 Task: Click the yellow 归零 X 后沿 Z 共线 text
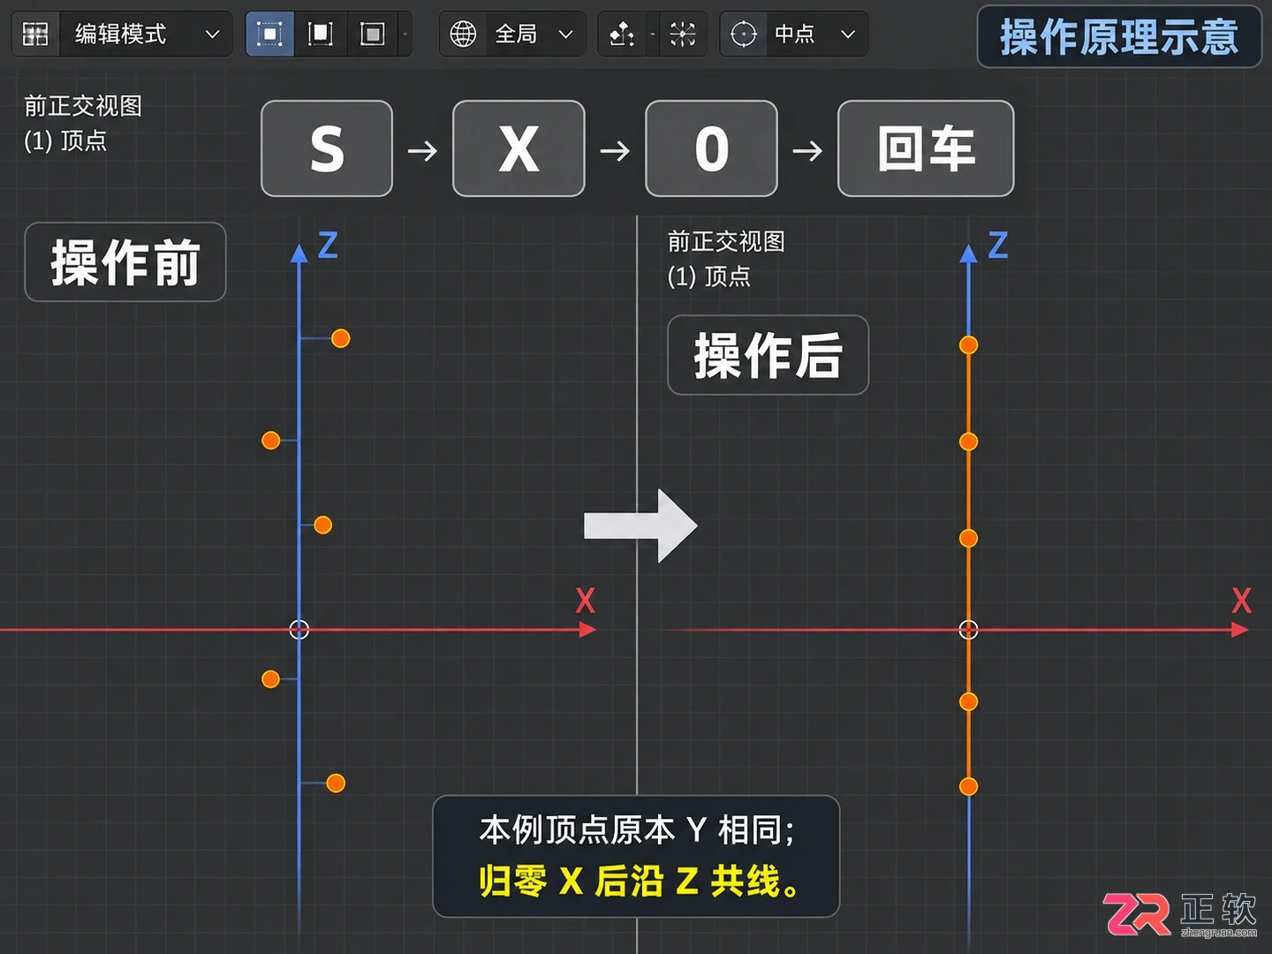point(639,881)
